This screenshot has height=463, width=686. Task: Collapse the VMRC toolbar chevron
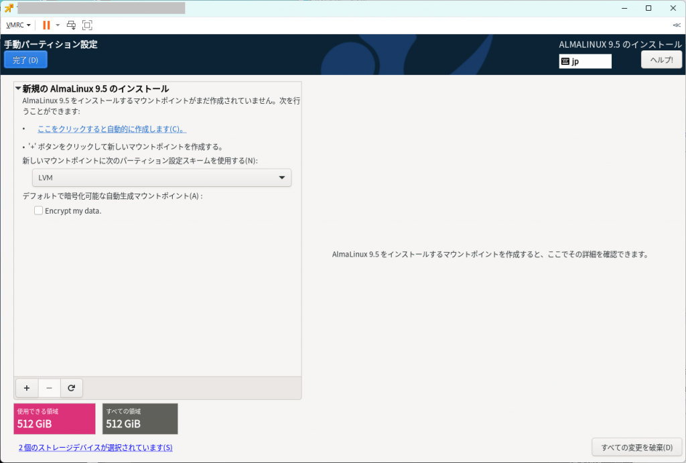point(677,25)
